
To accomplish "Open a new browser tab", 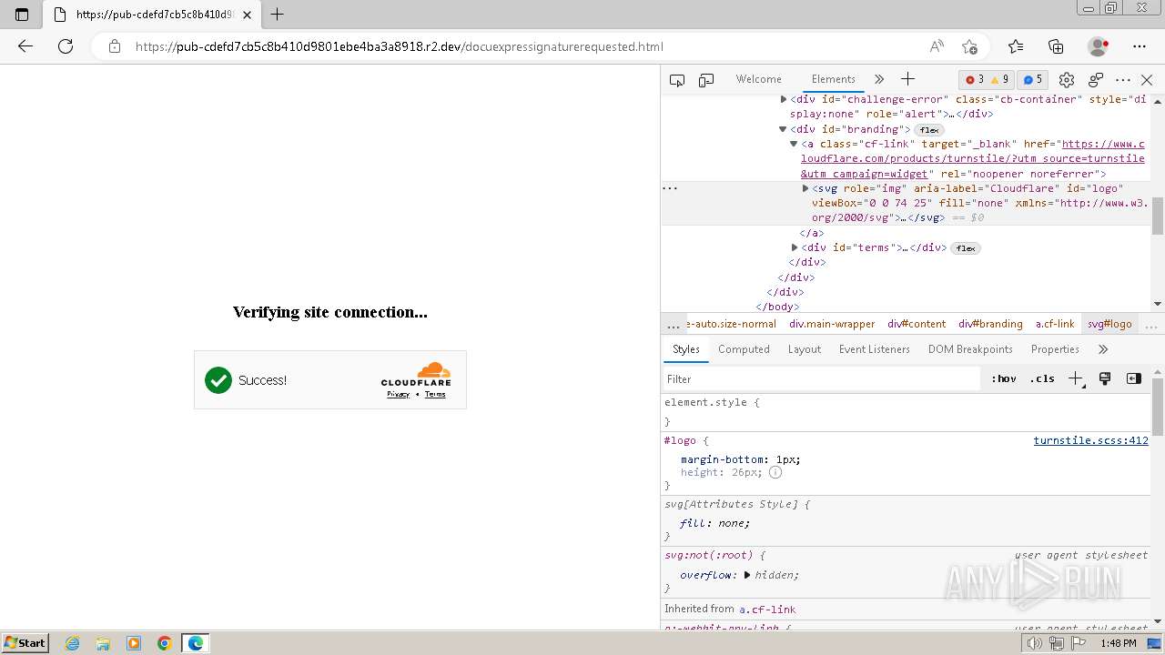I will [278, 15].
